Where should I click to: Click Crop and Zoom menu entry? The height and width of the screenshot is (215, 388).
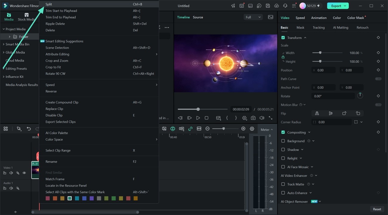[x=99, y=61]
